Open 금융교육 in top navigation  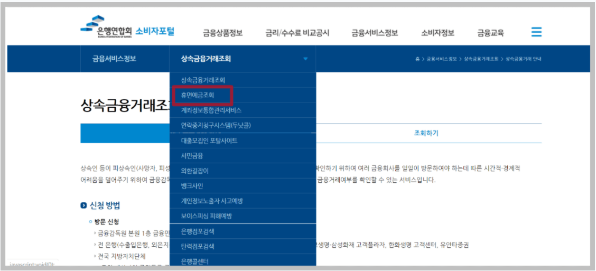point(491,33)
